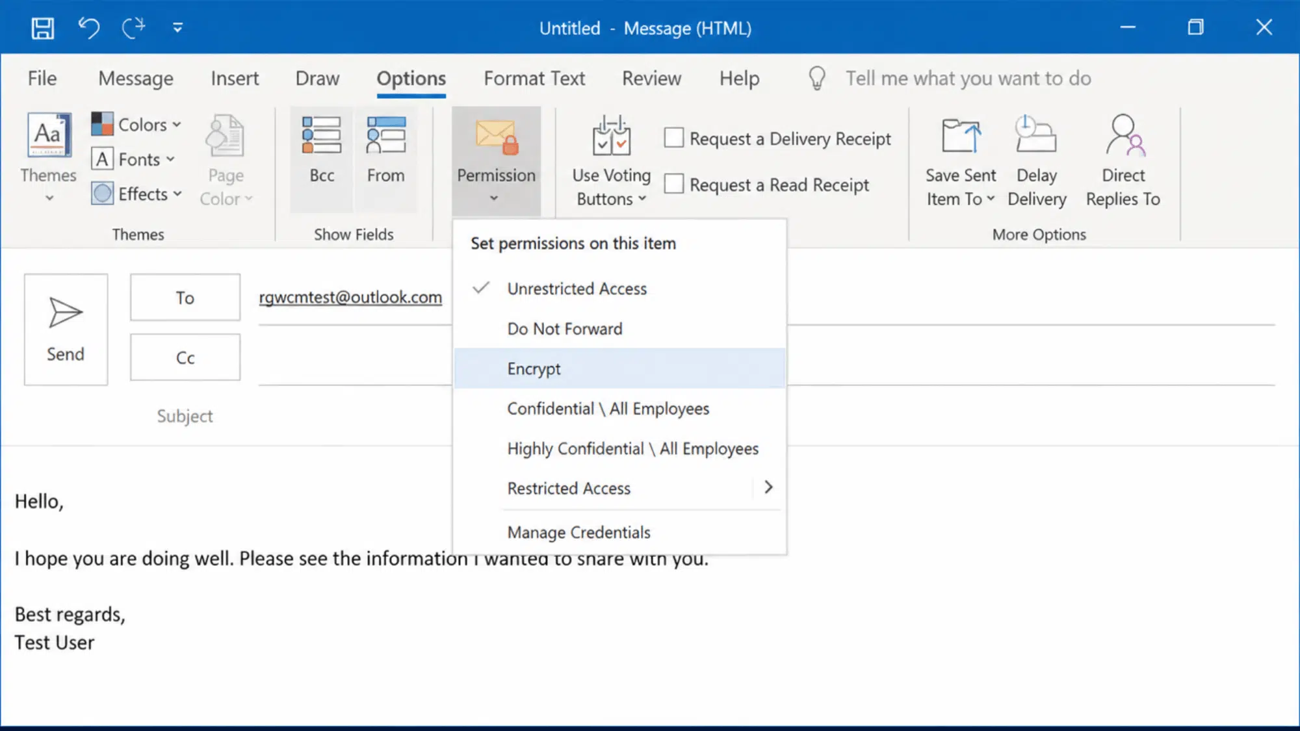Open the Colors theme dropdown

click(136, 124)
